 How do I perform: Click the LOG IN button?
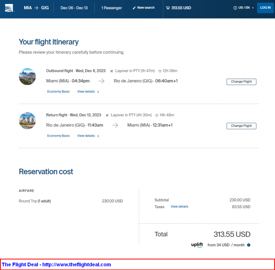pos(265,8)
